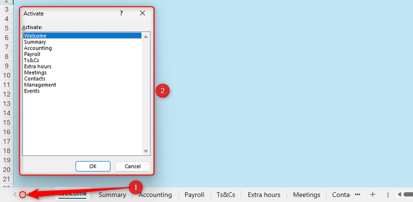Dismiss dialog with Cancel button
The image size is (413, 202).
click(133, 166)
